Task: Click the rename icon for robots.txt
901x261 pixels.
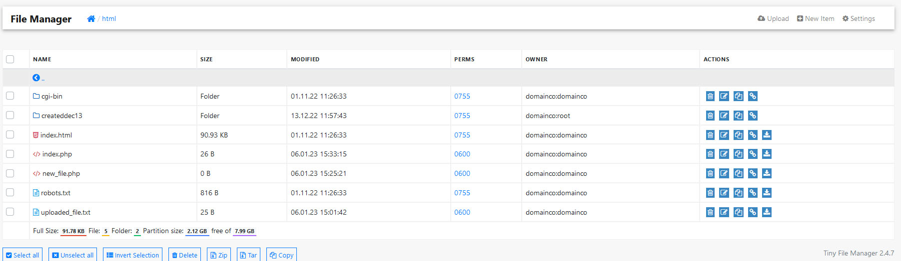Action: coord(724,193)
